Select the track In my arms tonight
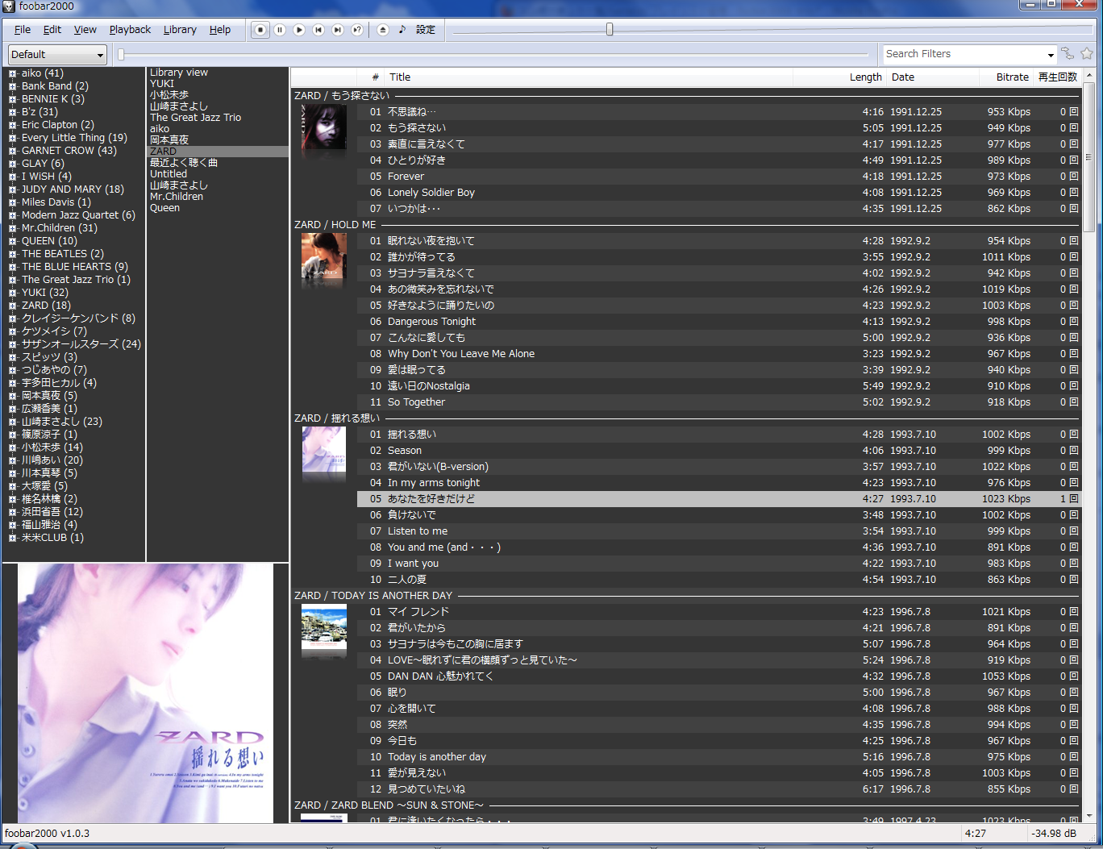 [718, 483]
